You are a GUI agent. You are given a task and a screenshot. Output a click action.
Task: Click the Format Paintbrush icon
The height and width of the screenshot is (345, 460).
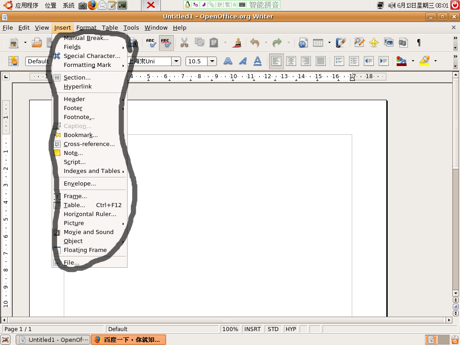tap(237, 43)
